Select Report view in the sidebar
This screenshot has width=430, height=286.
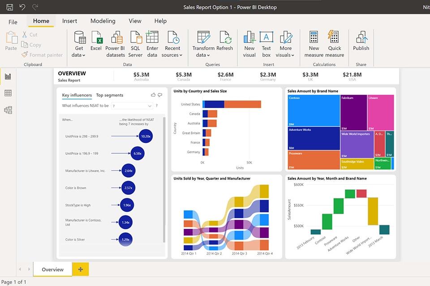tap(7, 76)
